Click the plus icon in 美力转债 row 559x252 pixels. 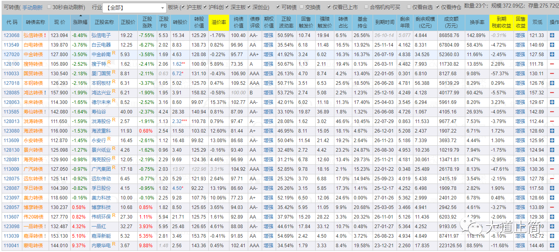pyautogui.click(x=552, y=198)
